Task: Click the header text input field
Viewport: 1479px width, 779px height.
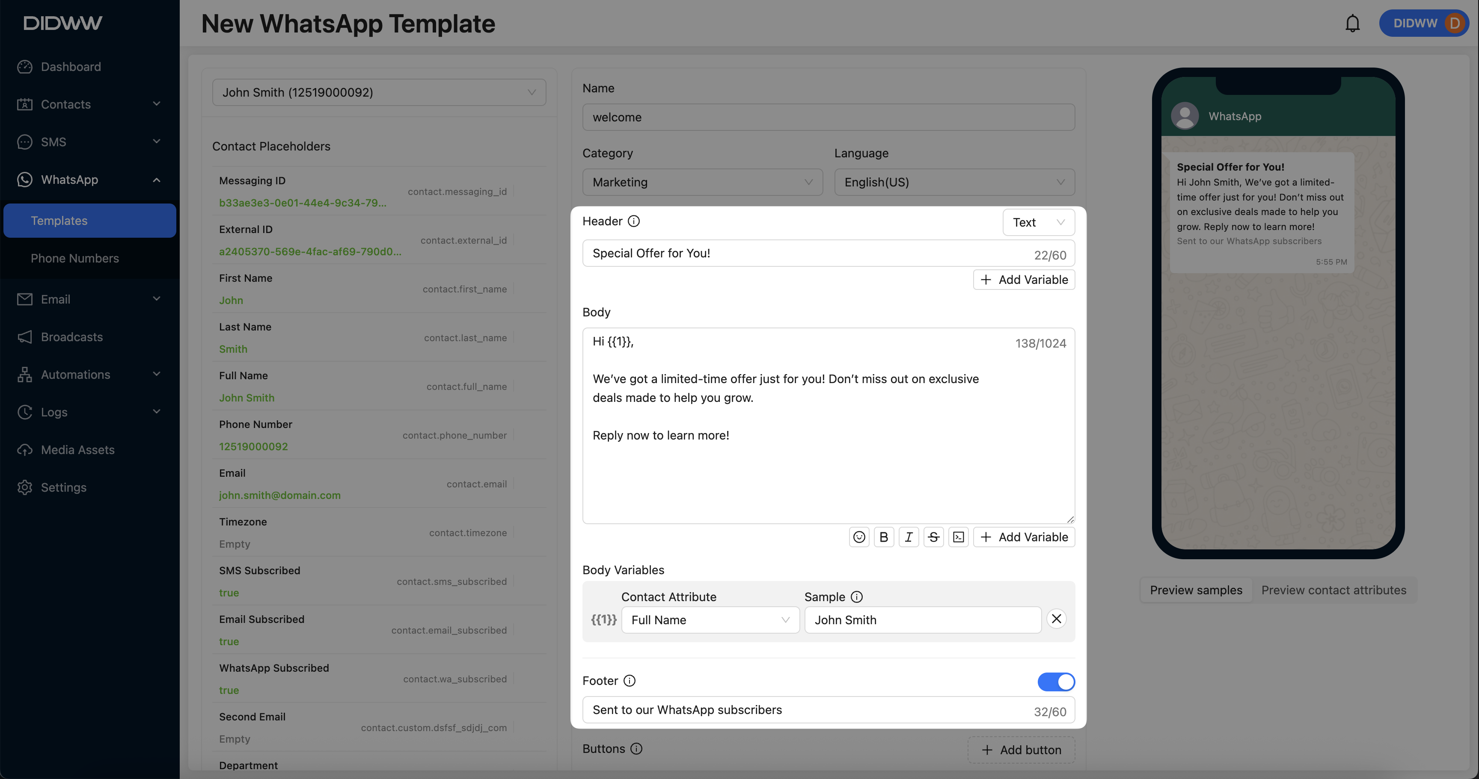Action: coord(829,253)
